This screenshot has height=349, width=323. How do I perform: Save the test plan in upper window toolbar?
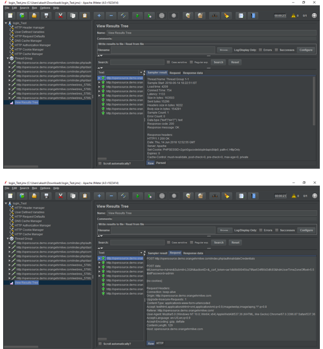[46, 16]
